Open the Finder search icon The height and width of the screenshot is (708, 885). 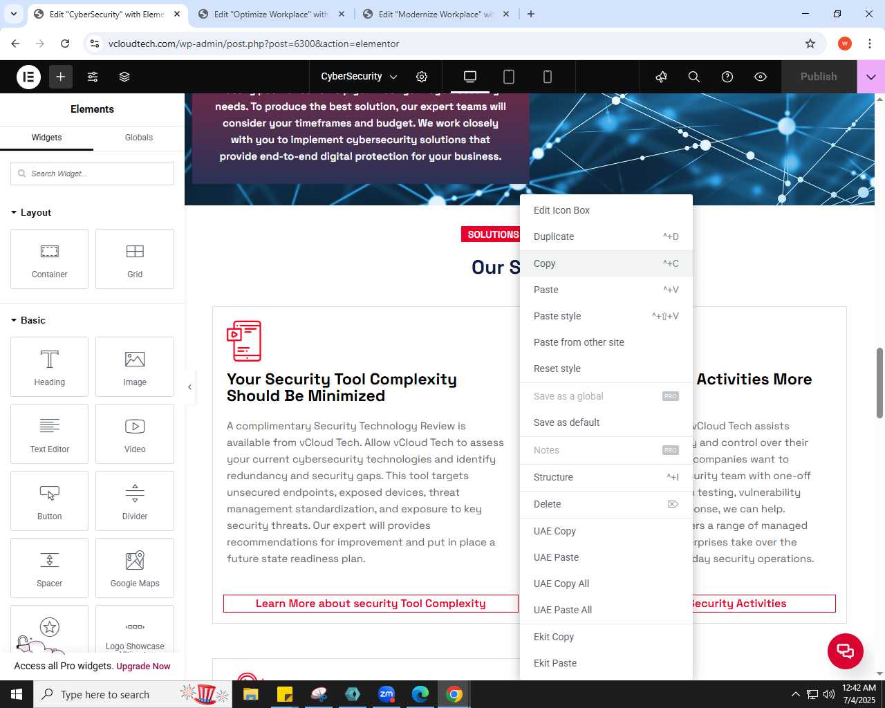click(694, 77)
